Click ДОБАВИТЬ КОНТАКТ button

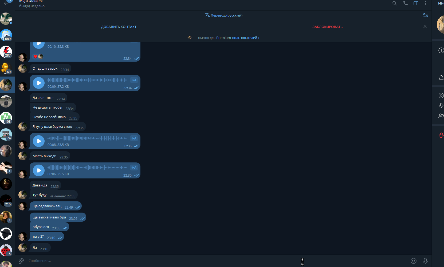click(x=119, y=27)
